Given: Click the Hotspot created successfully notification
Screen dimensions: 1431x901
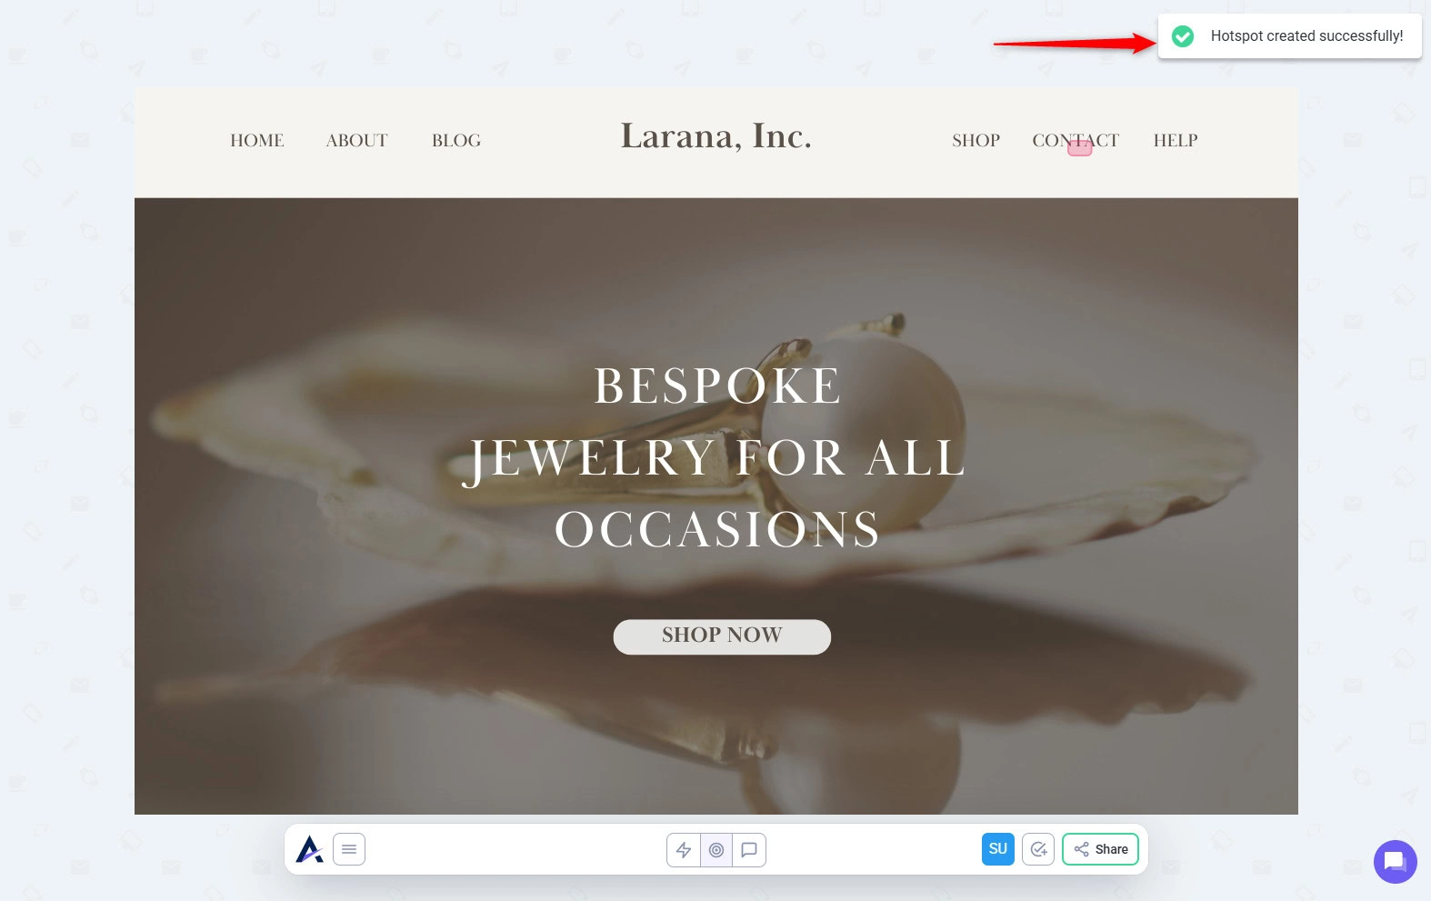Looking at the screenshot, I should (1289, 36).
